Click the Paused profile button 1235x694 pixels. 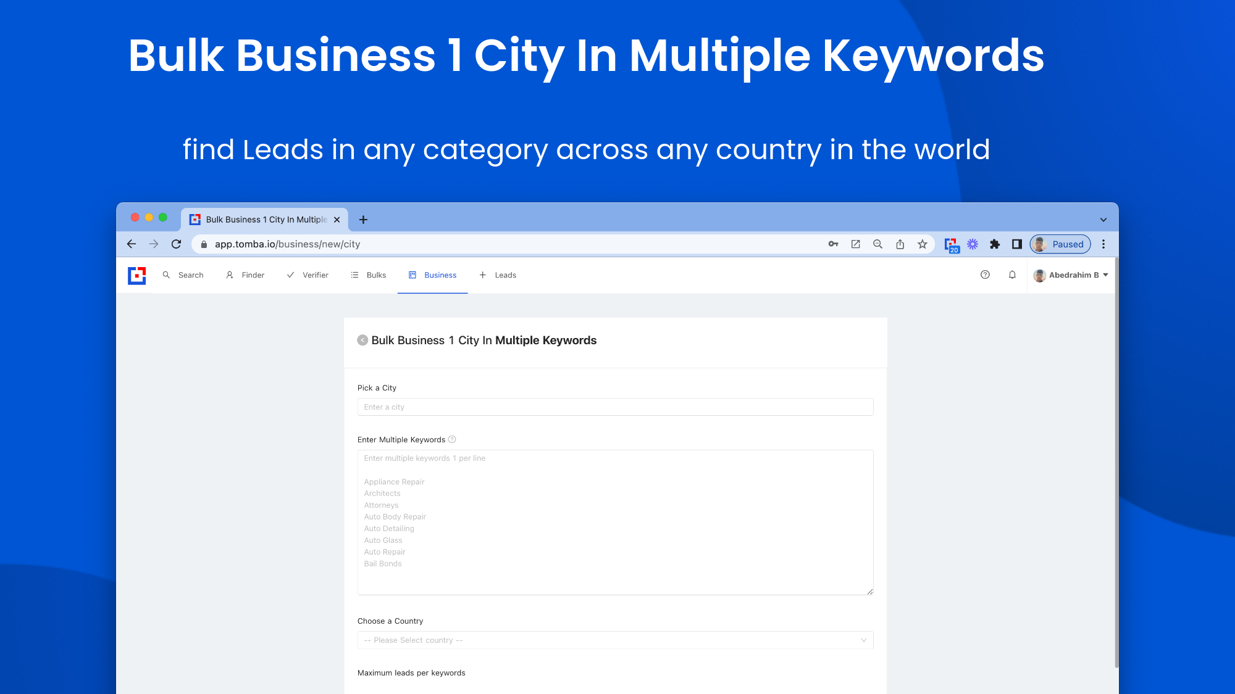pos(1060,244)
